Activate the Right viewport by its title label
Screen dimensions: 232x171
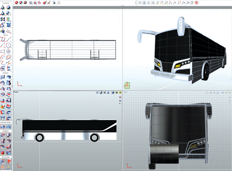click(x=125, y=92)
